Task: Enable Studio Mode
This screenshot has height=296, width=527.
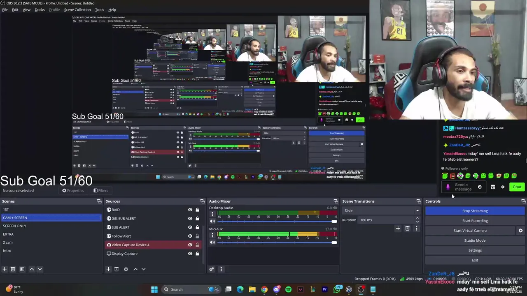Action: click(x=475, y=240)
